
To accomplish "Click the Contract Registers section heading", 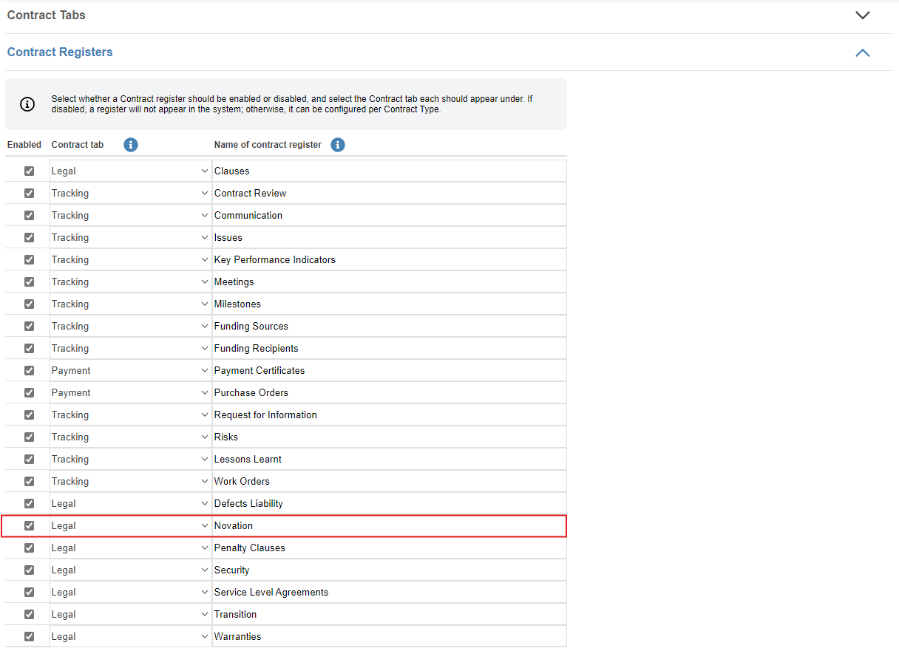I will click(60, 52).
